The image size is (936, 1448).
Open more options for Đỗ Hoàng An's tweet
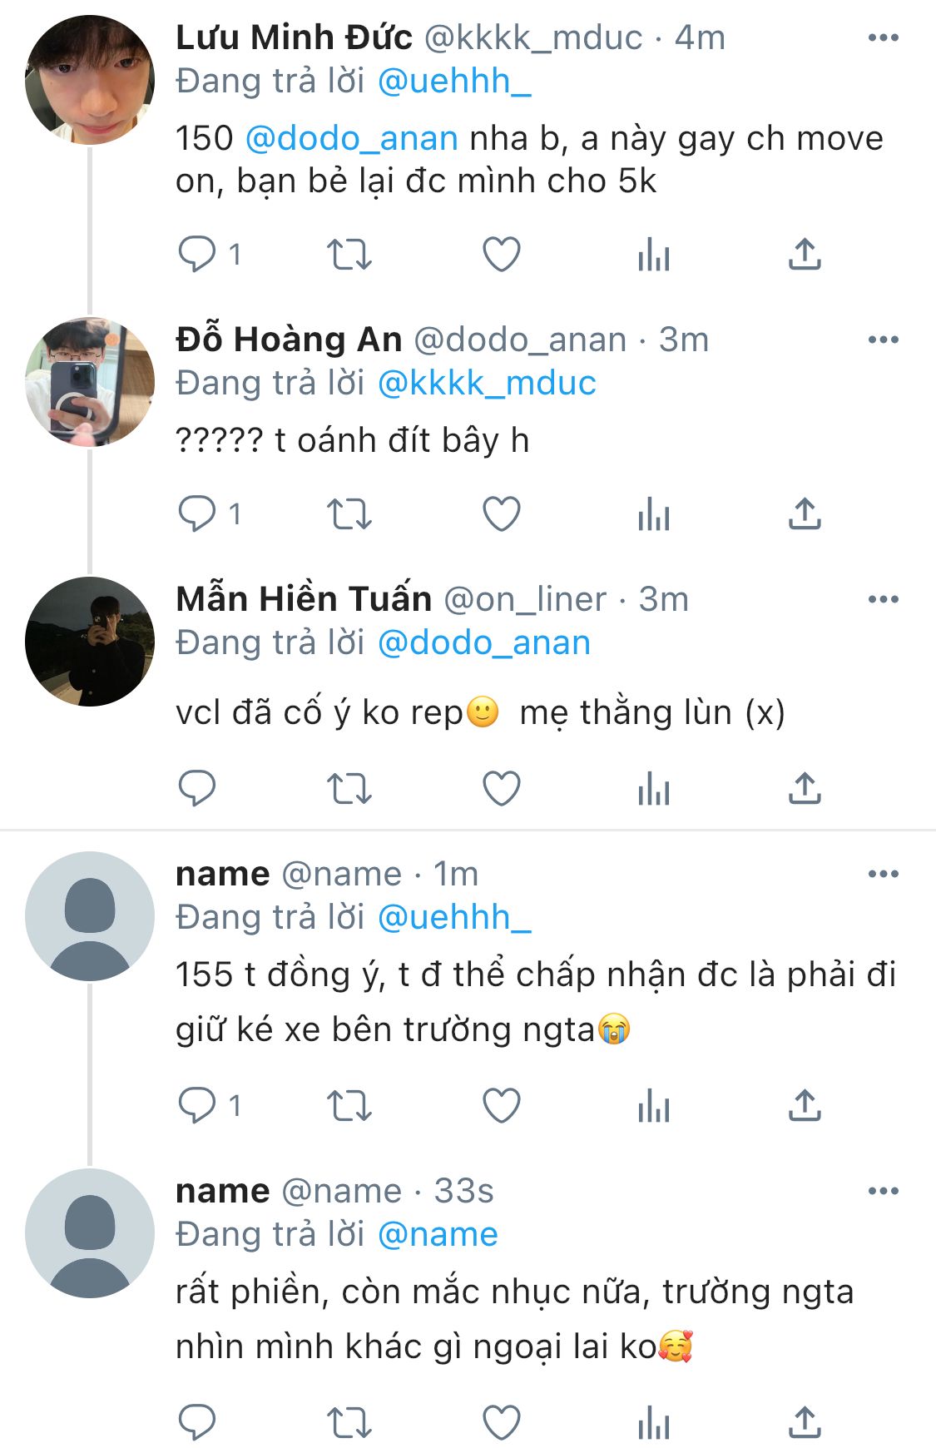pos(883,340)
